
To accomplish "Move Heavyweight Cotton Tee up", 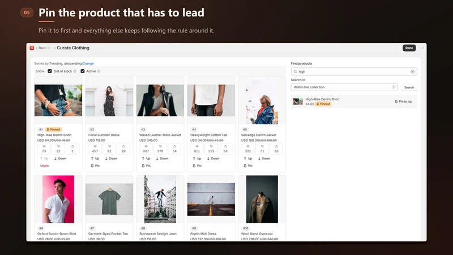I will (x=196, y=159).
